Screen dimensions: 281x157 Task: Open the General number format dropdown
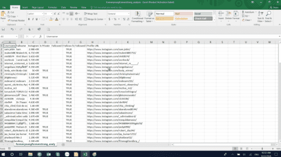[129, 14]
